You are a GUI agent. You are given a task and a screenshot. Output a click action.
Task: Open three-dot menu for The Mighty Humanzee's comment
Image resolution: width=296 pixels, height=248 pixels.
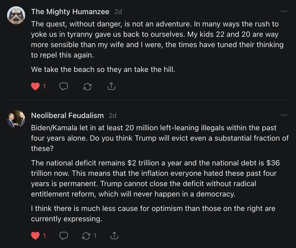pos(284,11)
